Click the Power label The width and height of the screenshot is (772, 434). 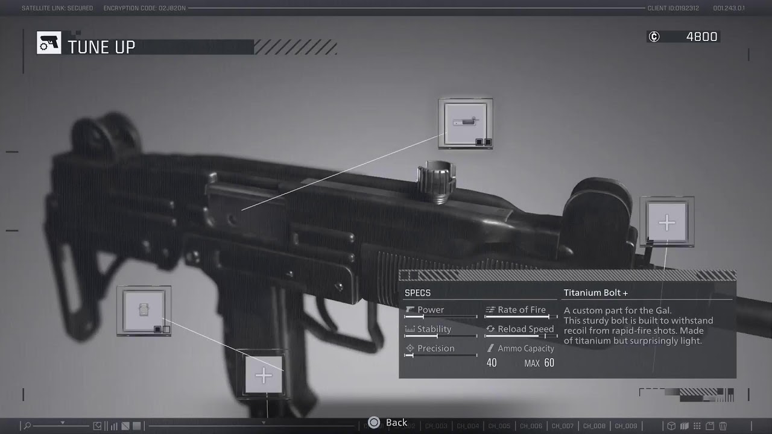431,310
